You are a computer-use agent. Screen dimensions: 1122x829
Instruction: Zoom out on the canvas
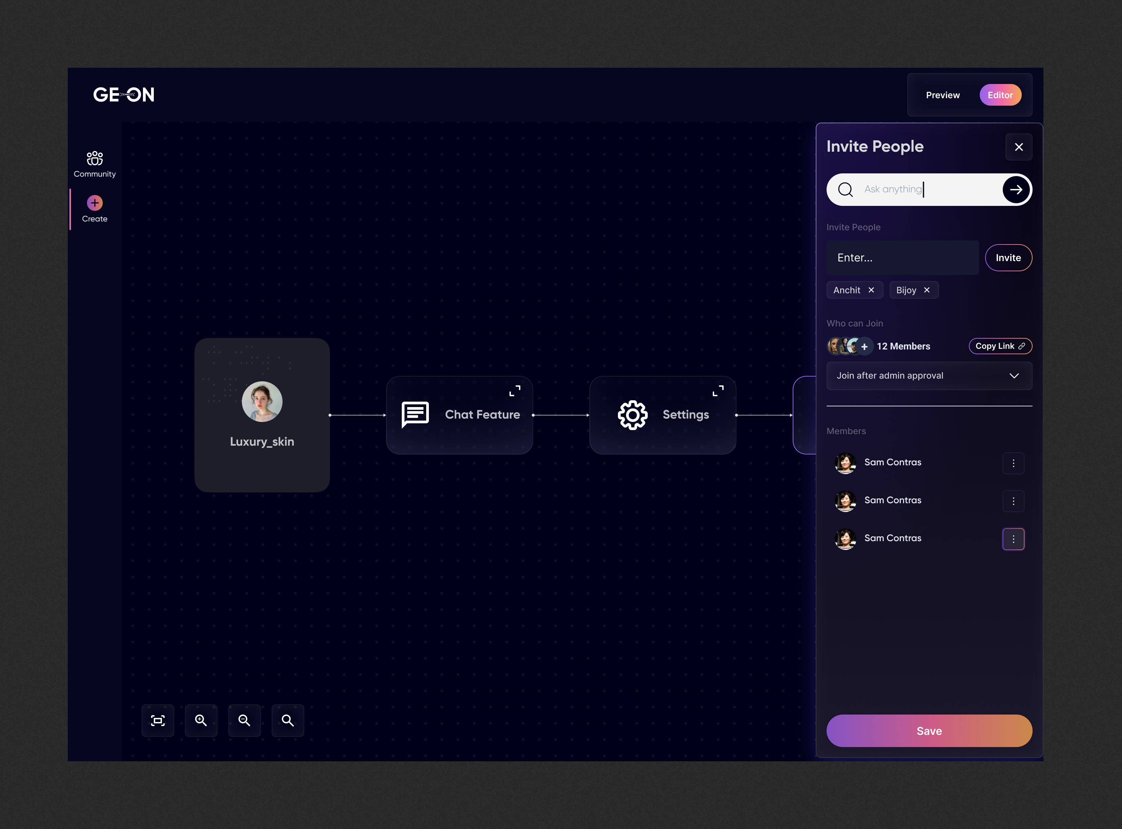coord(245,721)
